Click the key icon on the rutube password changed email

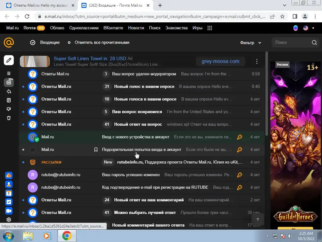click(239, 175)
